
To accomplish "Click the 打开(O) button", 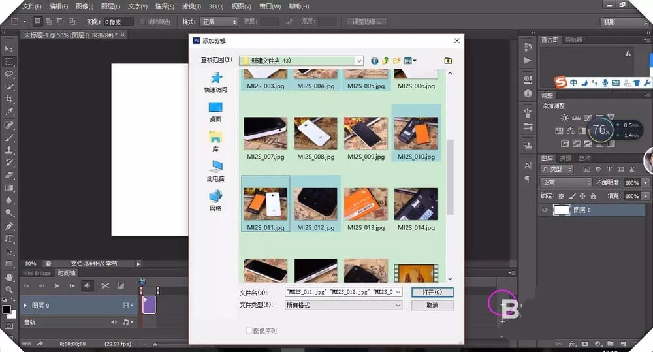I will point(432,293).
